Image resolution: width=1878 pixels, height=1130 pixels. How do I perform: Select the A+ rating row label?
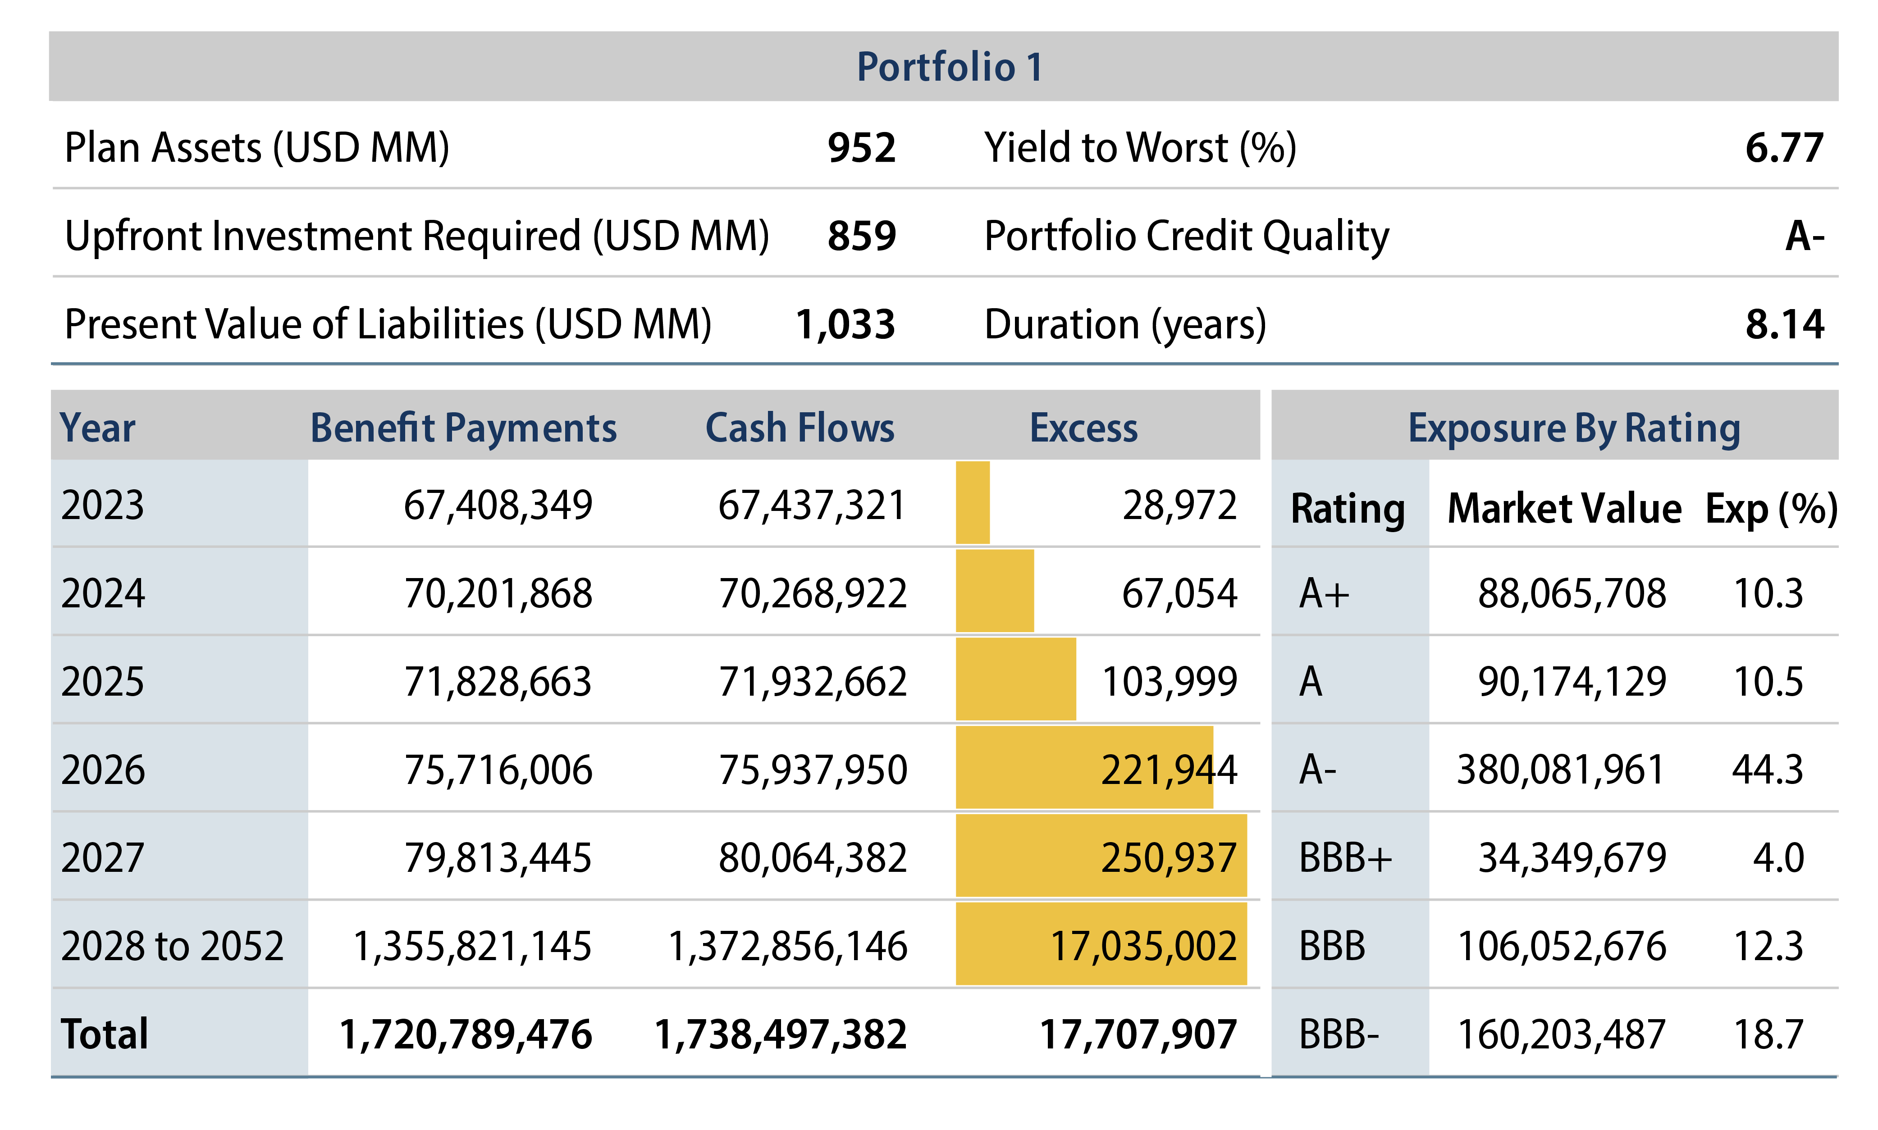tap(1325, 594)
